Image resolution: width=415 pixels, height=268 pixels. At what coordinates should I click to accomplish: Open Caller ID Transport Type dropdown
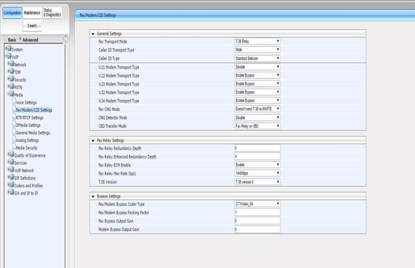point(257,50)
